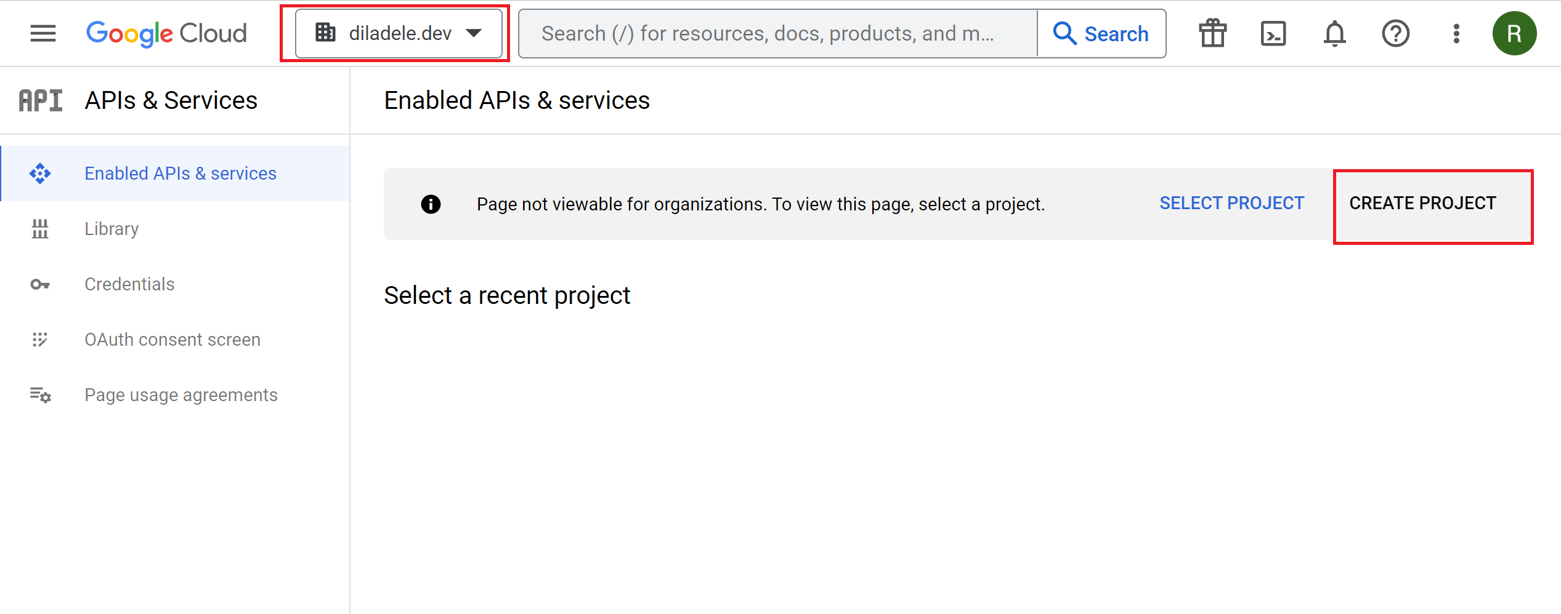Open the three-dot settings and utilities menu
This screenshot has width=1561, height=614.
[1456, 33]
